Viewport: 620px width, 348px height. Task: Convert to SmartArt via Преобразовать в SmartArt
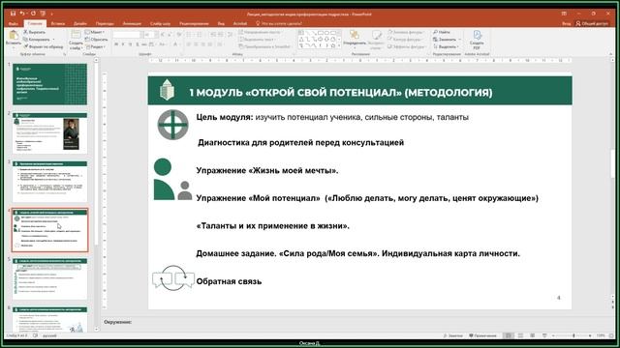pos(265,46)
